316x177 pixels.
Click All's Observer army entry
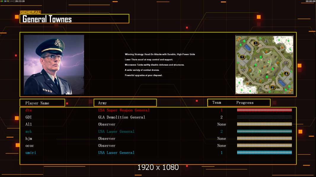point(107,124)
